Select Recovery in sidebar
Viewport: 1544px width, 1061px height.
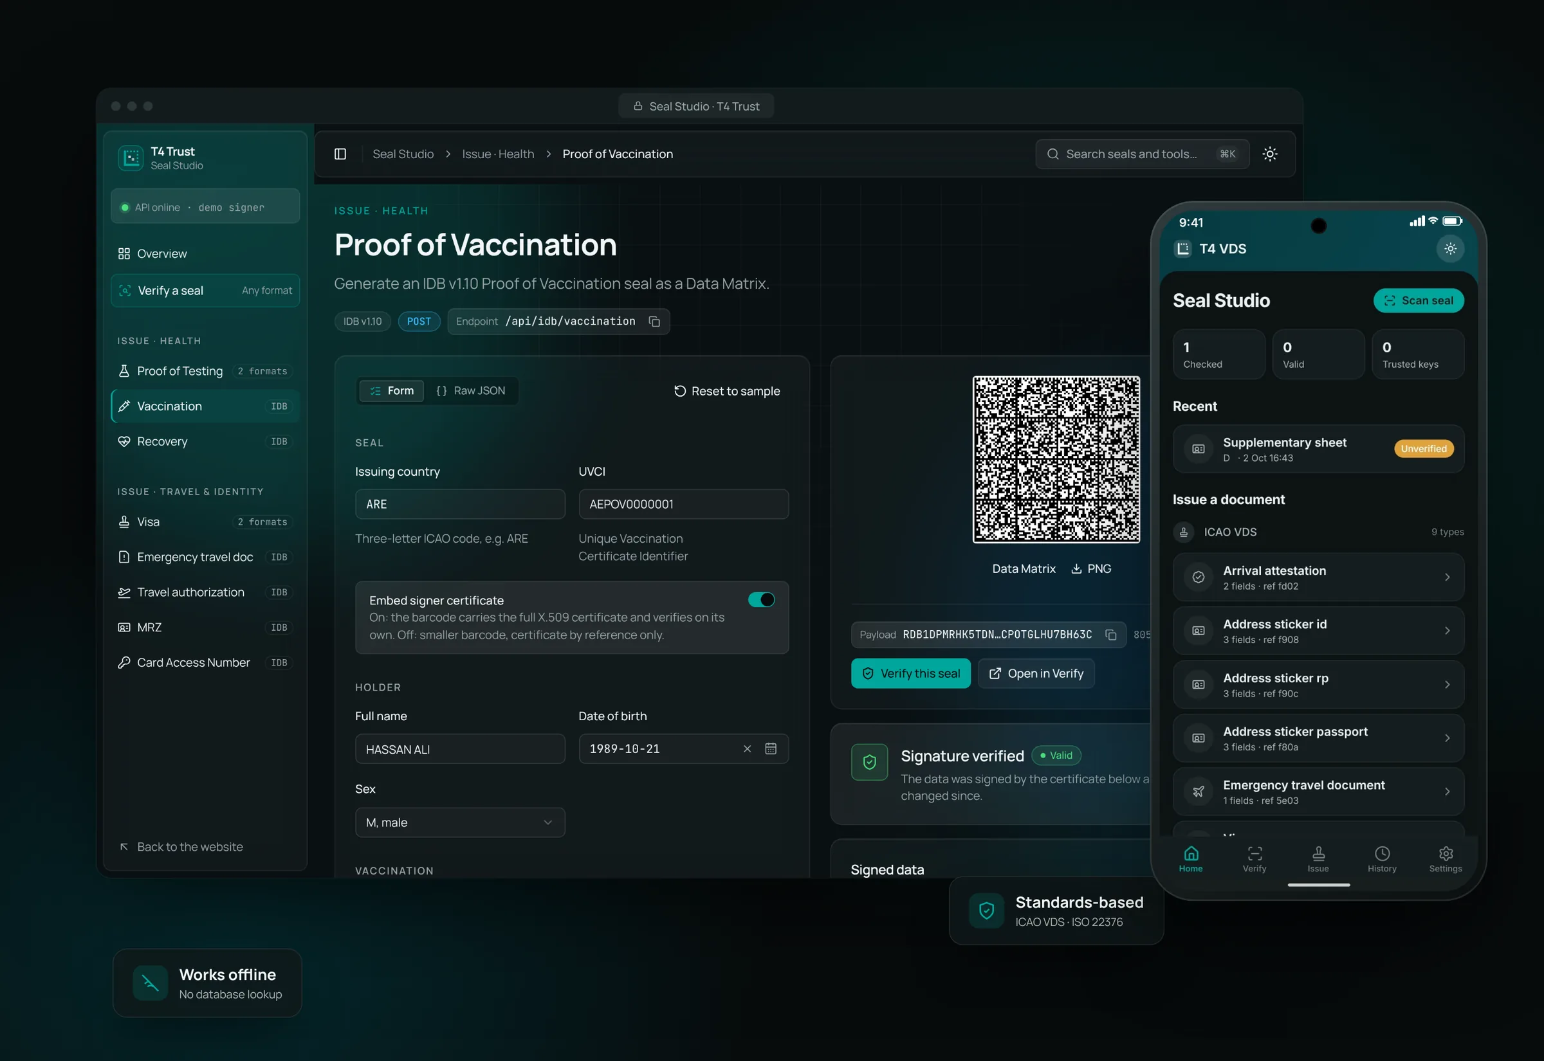pos(205,442)
